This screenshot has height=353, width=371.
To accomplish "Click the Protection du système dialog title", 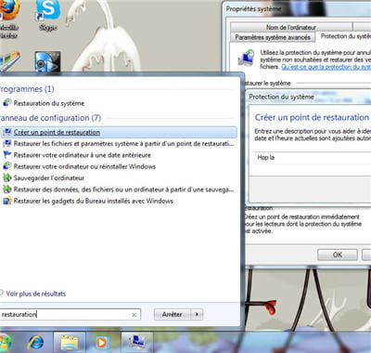I will (281, 97).
